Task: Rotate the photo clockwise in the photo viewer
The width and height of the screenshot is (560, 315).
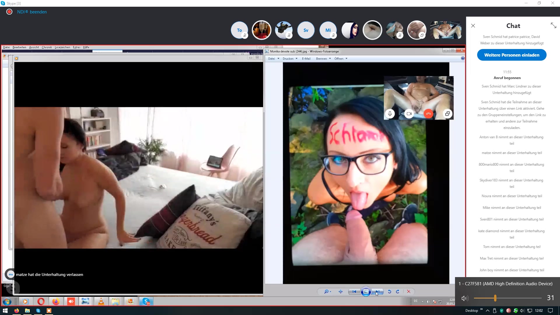Action: point(398,291)
